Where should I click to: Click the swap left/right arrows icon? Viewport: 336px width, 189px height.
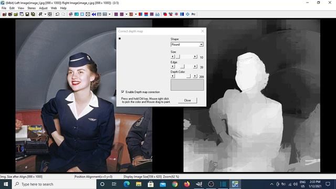pos(40,14)
